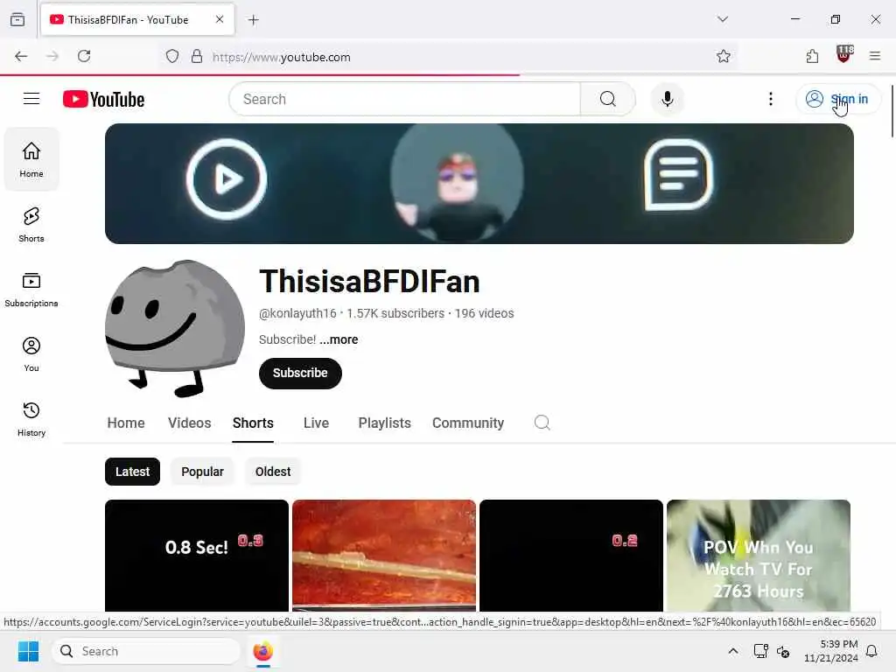Select the channel Community tab
Screen dimensions: 896x672
tap(468, 423)
